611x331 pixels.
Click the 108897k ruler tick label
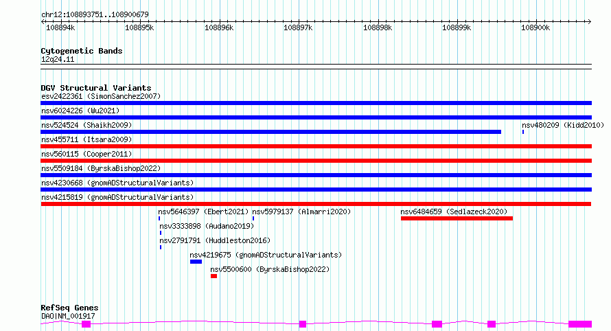(298, 27)
